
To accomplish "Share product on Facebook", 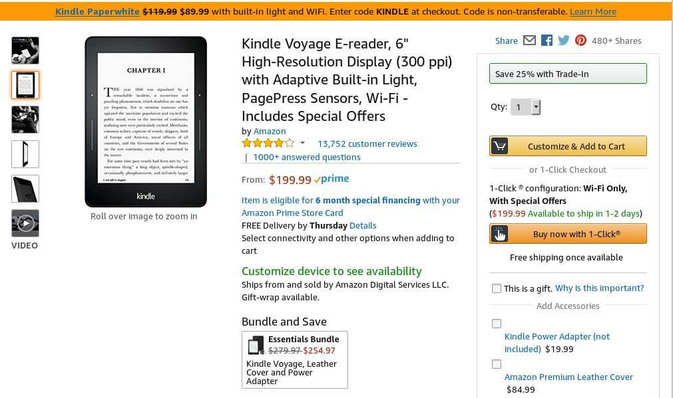I will 547,41.
